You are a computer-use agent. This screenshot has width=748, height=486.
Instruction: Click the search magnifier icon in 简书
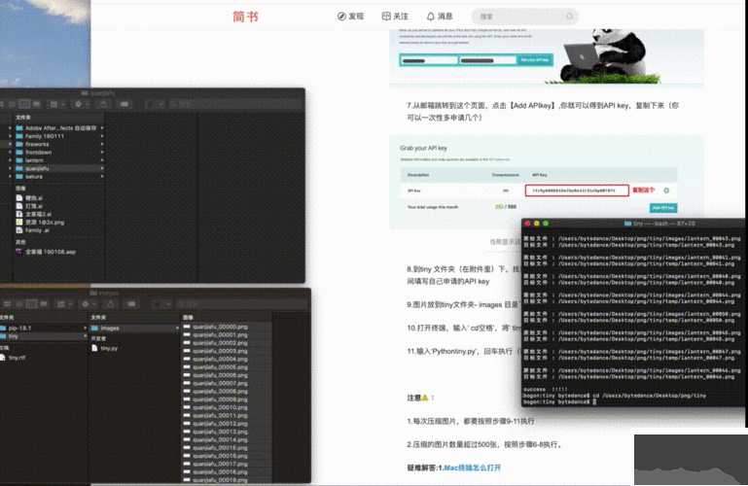(569, 17)
